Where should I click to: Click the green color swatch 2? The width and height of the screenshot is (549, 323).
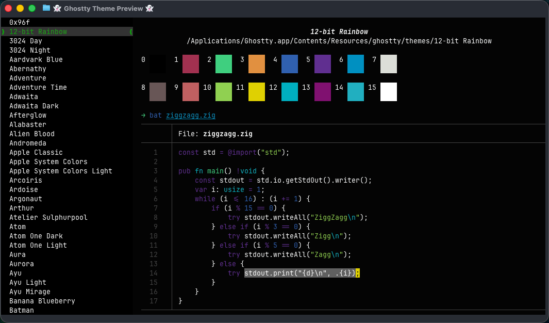coord(224,64)
